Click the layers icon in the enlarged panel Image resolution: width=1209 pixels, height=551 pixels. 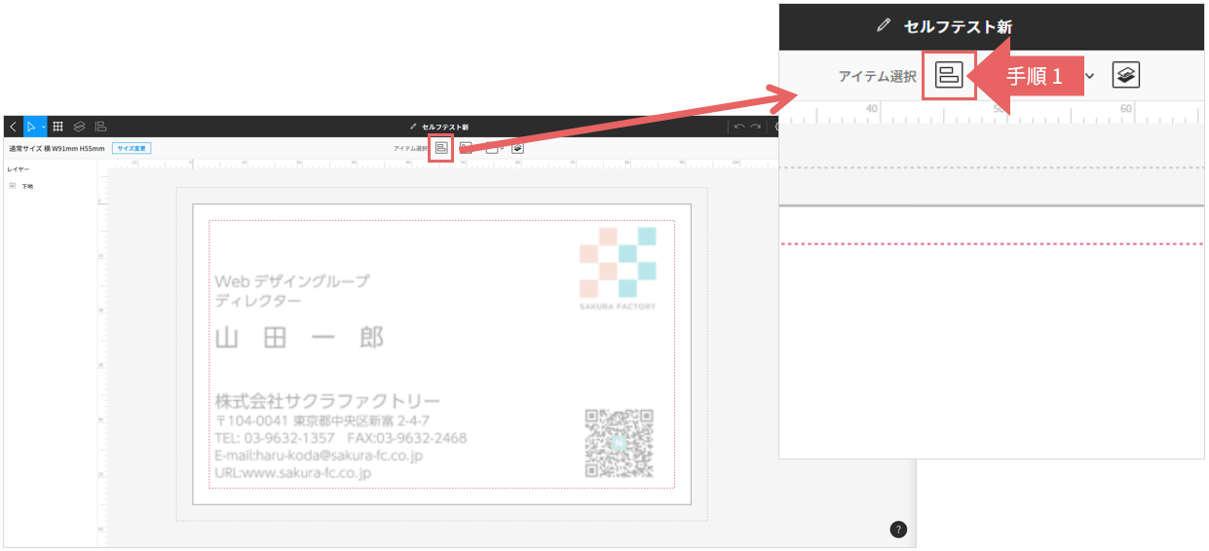pos(1126,75)
